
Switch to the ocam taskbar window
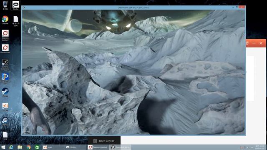point(53,147)
